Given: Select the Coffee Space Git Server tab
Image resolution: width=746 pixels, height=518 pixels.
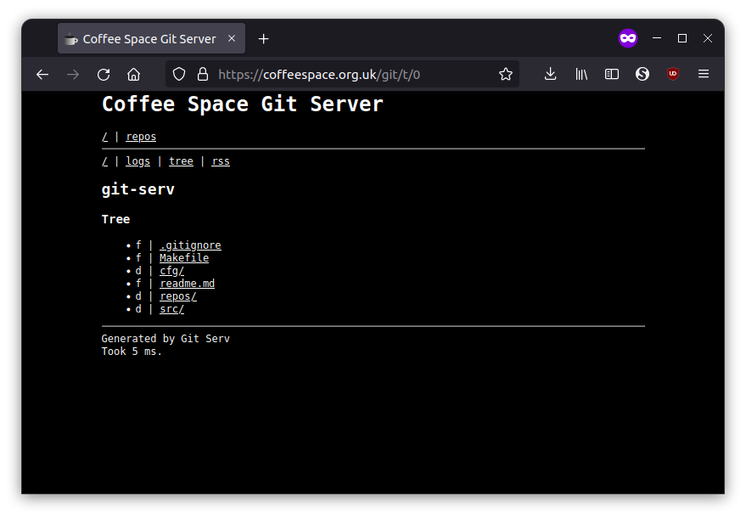Looking at the screenshot, I should point(151,38).
